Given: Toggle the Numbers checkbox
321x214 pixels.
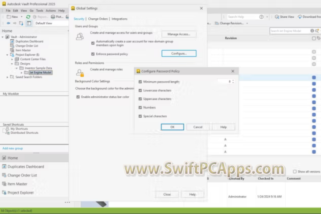Looking at the screenshot, I should pyautogui.click(x=140, y=107).
